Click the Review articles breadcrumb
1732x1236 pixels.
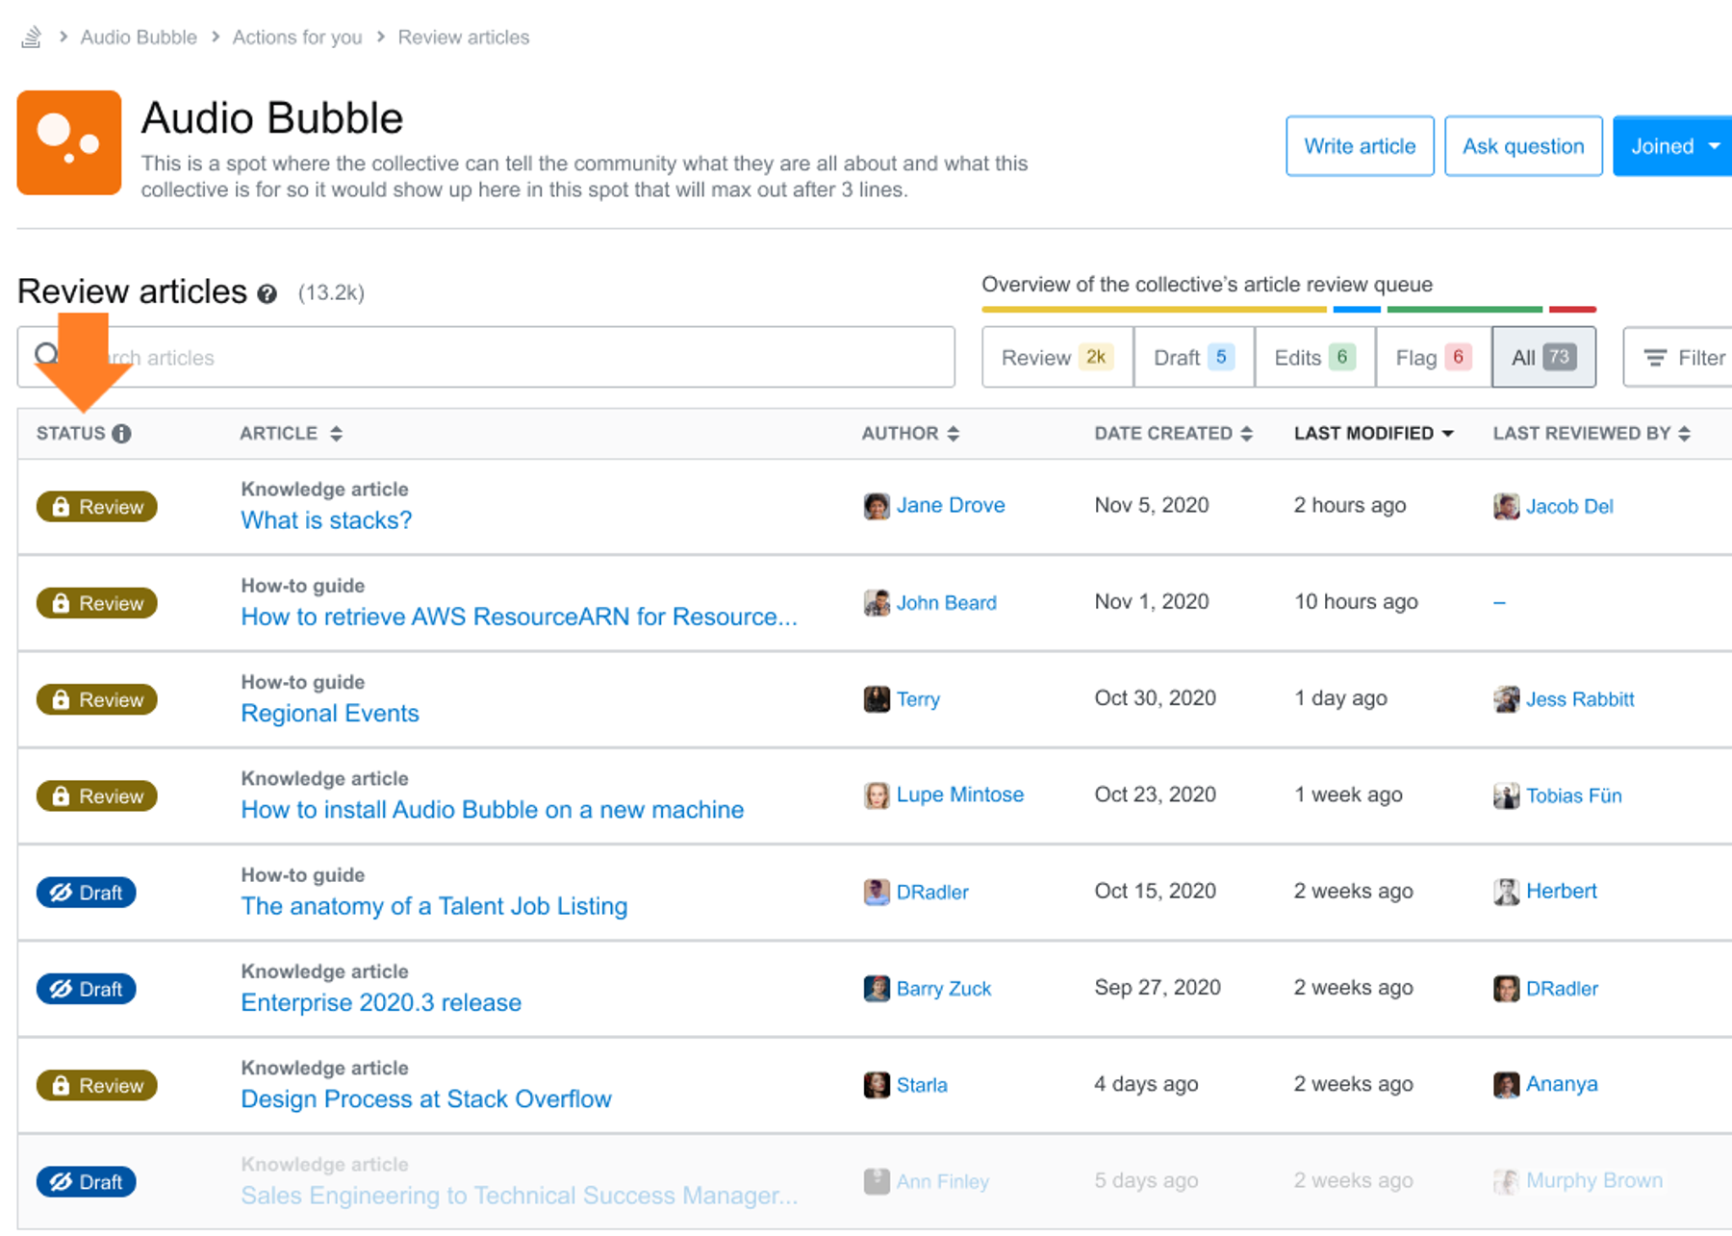click(x=464, y=38)
